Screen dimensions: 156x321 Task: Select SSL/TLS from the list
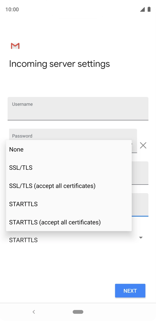tap(21, 168)
